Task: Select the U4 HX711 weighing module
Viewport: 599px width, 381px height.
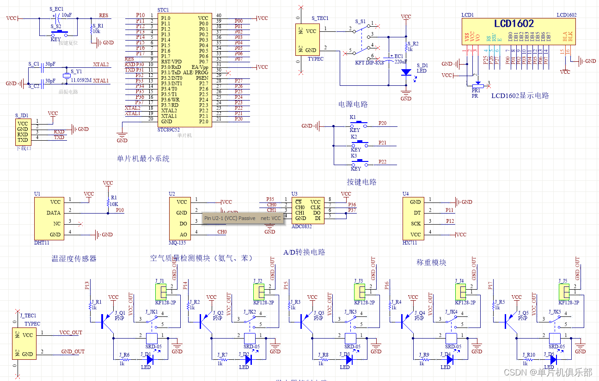Action: pyautogui.click(x=414, y=218)
